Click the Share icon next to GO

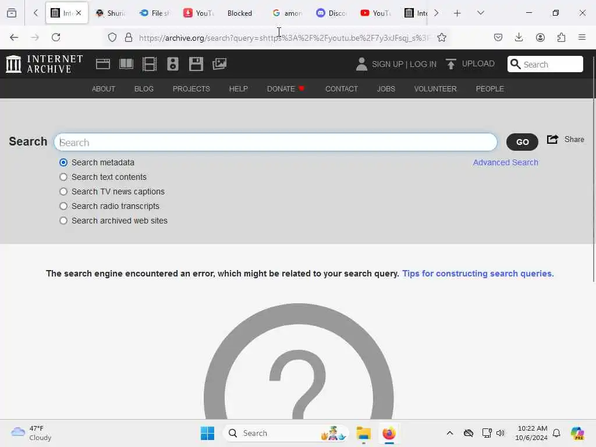[552, 140]
